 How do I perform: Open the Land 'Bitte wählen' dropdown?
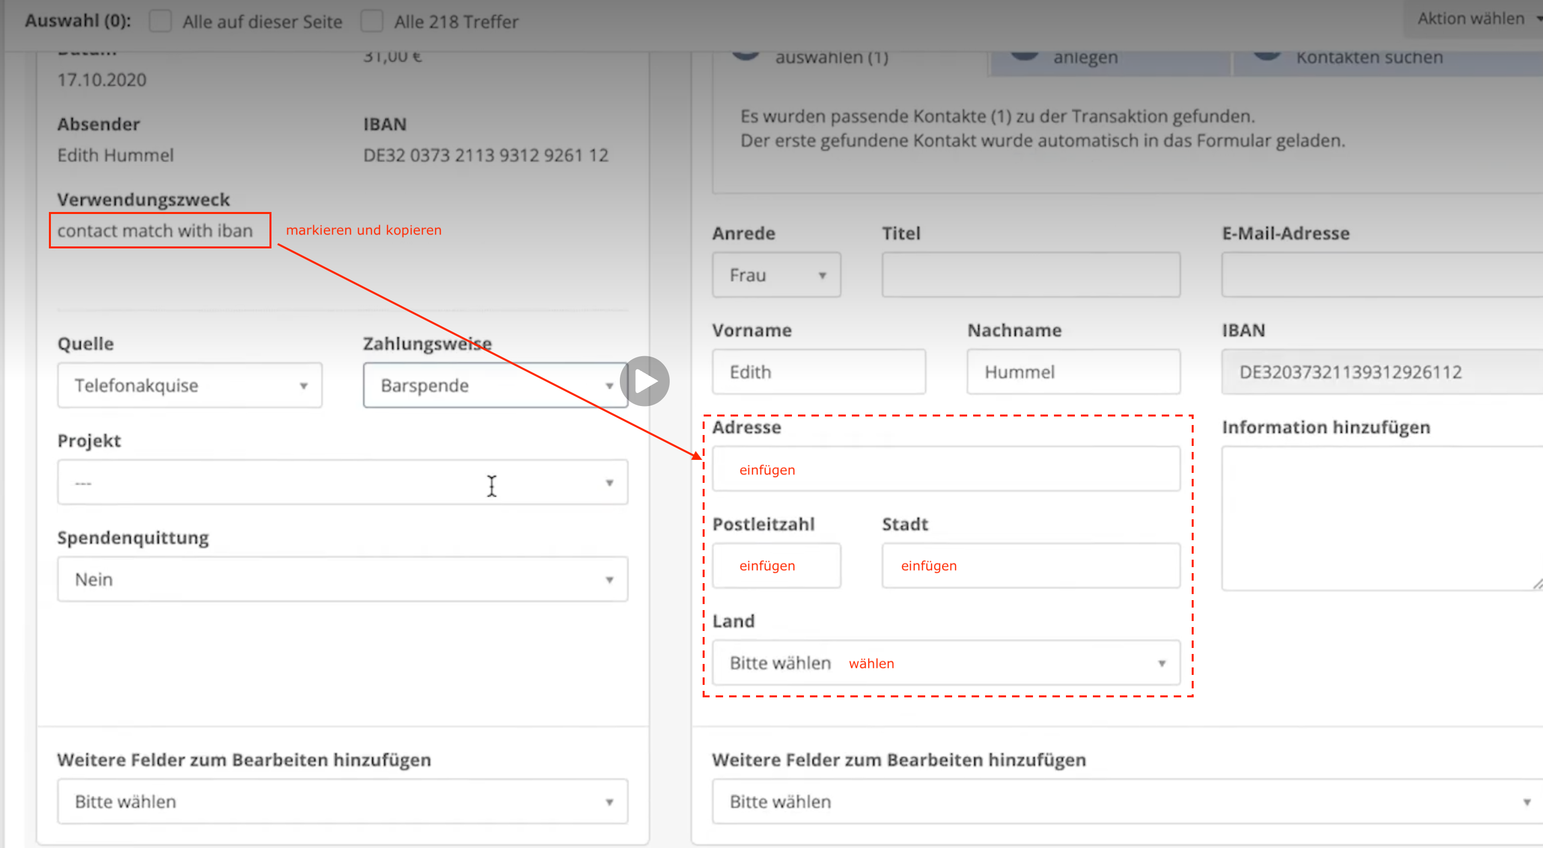[945, 663]
